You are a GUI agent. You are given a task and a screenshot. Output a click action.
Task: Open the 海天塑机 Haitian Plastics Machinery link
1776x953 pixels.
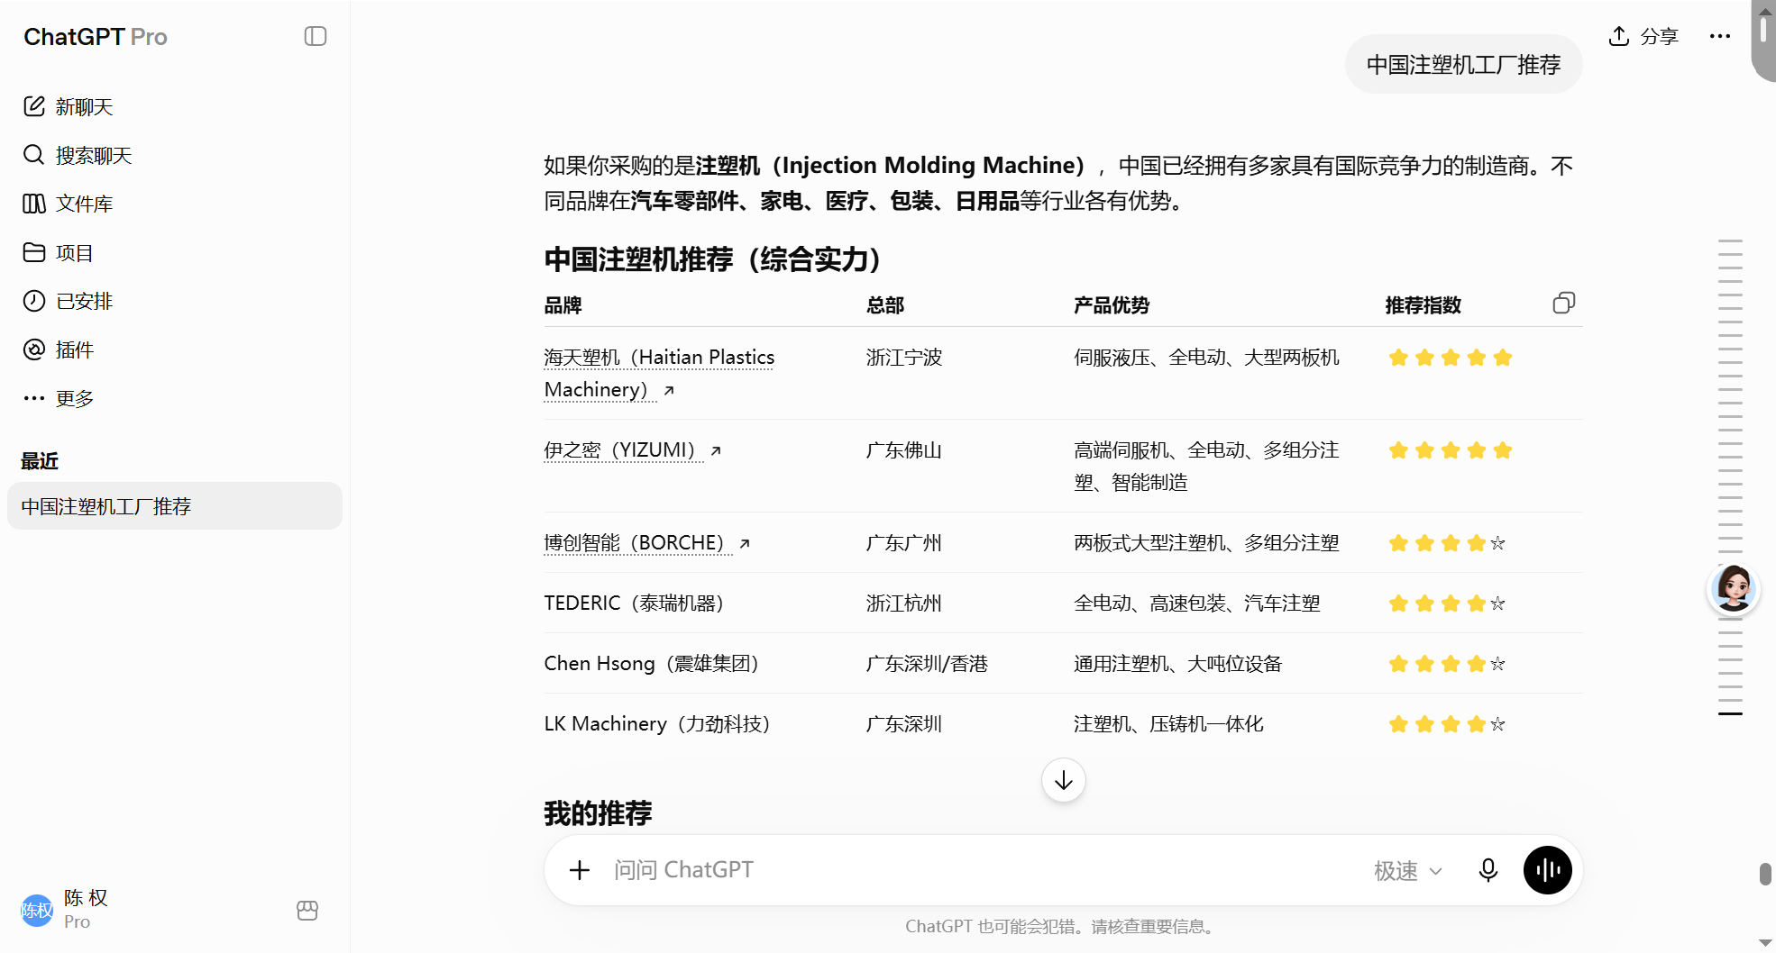(x=659, y=373)
